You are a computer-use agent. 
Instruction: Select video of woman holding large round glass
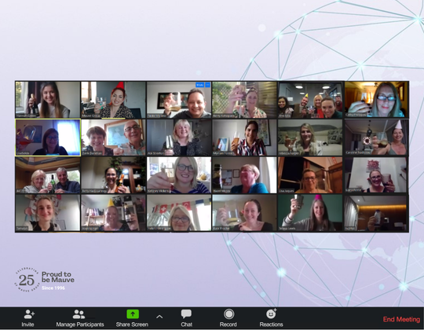tap(245, 213)
